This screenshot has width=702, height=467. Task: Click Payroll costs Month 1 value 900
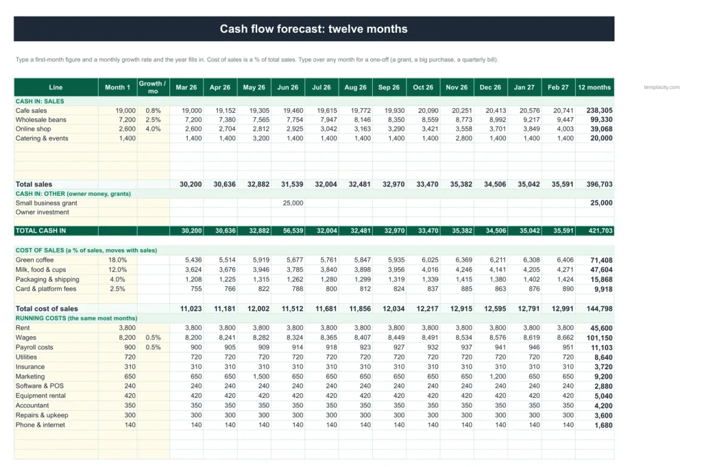[x=130, y=348]
